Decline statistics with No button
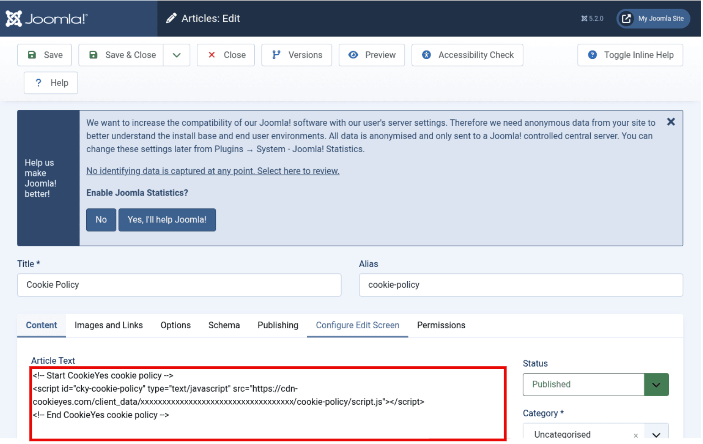The height and width of the screenshot is (444, 703). [x=101, y=220]
